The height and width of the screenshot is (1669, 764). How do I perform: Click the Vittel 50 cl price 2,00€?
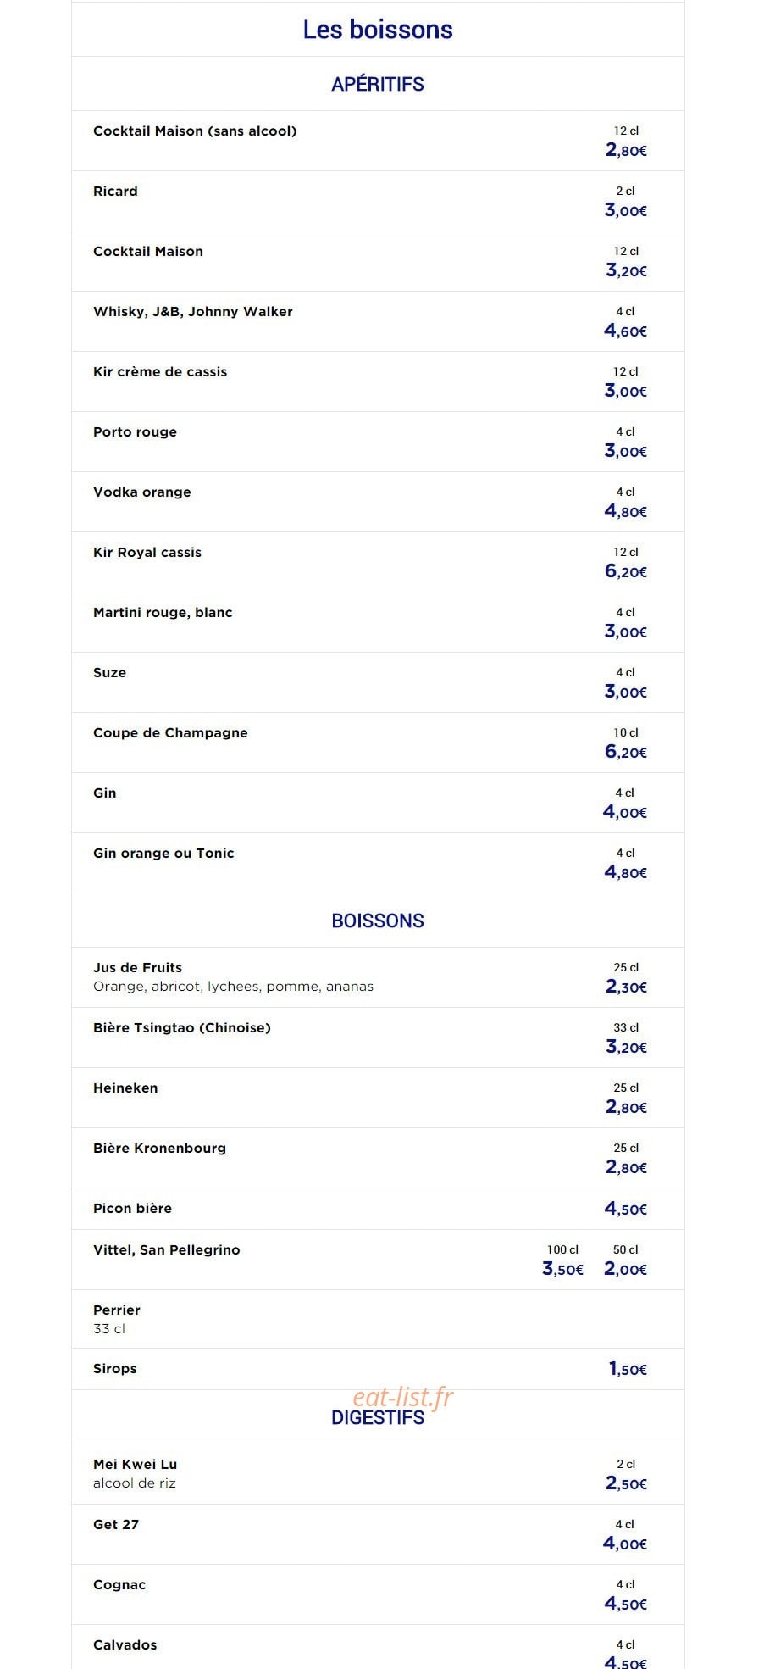[x=626, y=1269]
